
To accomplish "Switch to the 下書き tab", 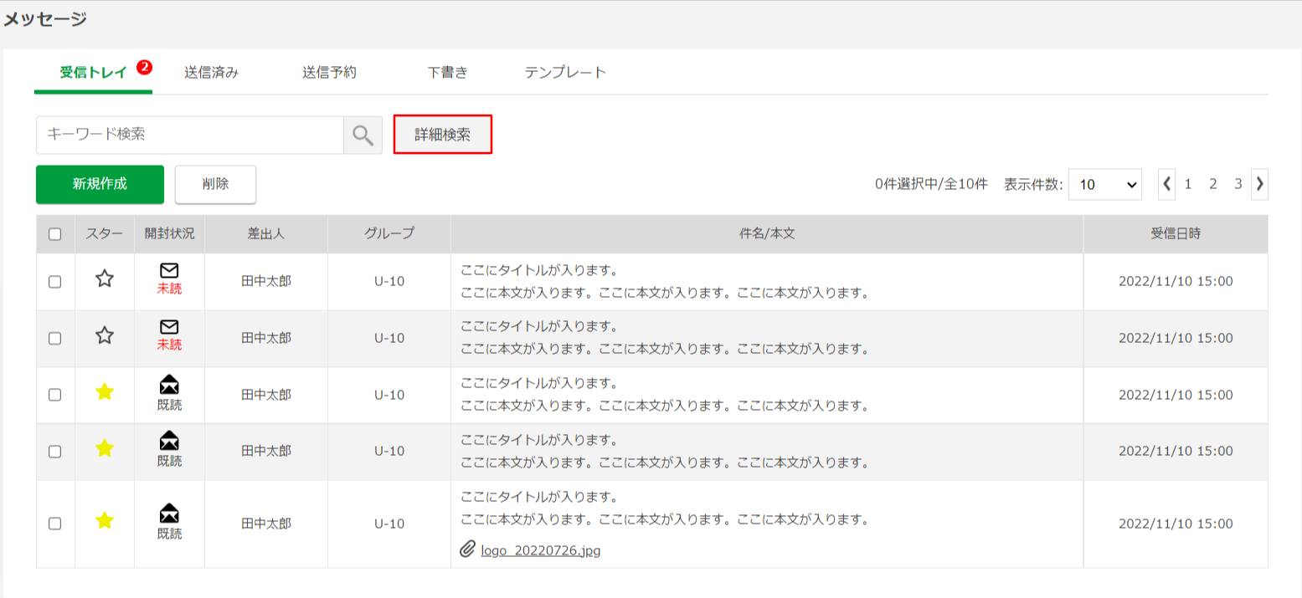I will pos(447,72).
